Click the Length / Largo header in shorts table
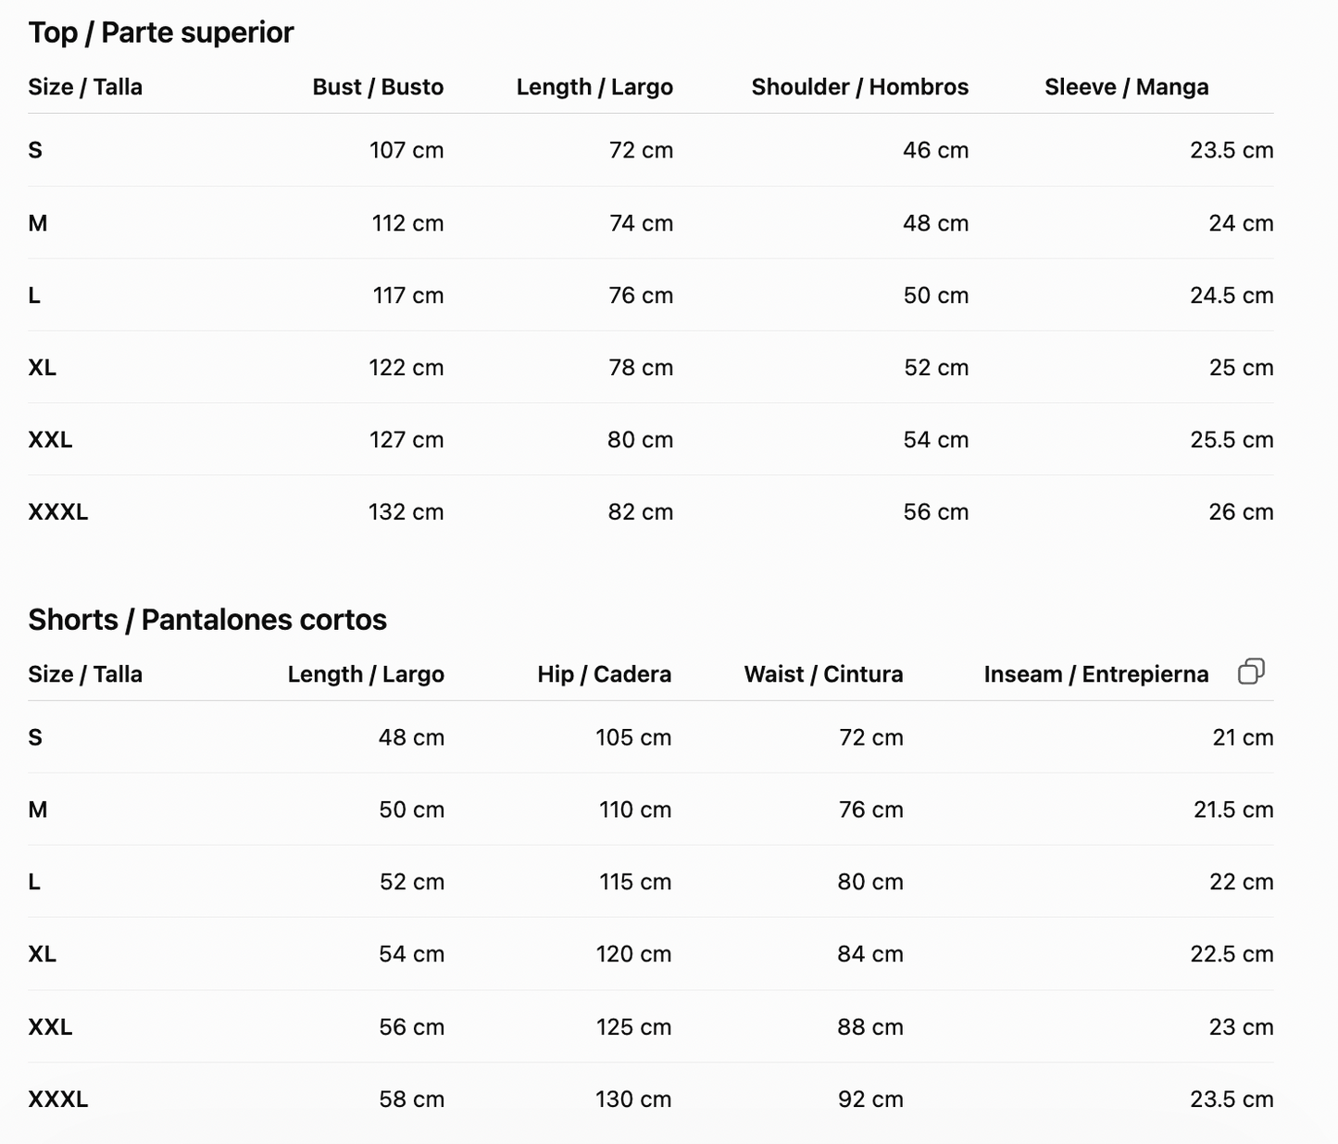1338x1144 pixels. click(x=366, y=674)
